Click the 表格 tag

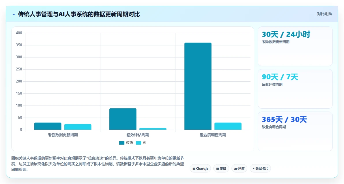221,168
